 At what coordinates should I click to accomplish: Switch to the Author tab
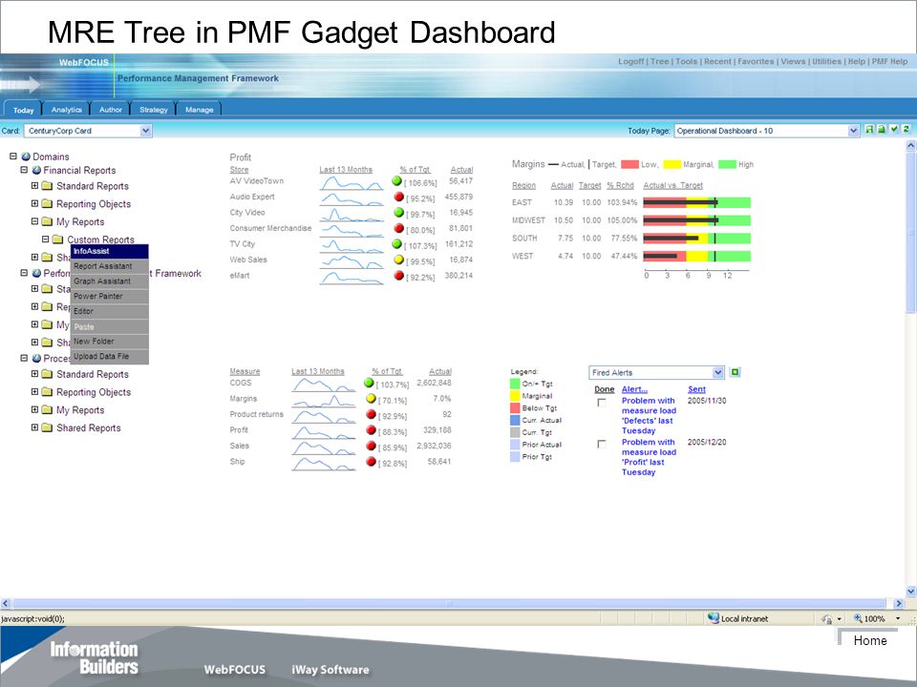pyautogui.click(x=111, y=109)
